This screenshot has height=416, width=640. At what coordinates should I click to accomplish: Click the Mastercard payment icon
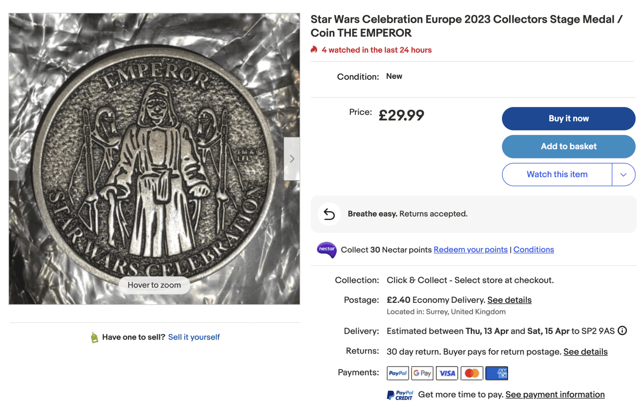coord(472,373)
